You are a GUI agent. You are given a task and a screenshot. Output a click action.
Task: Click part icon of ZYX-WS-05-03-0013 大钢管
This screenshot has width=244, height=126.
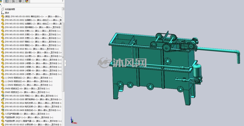pyautogui.click(x=3, y=60)
